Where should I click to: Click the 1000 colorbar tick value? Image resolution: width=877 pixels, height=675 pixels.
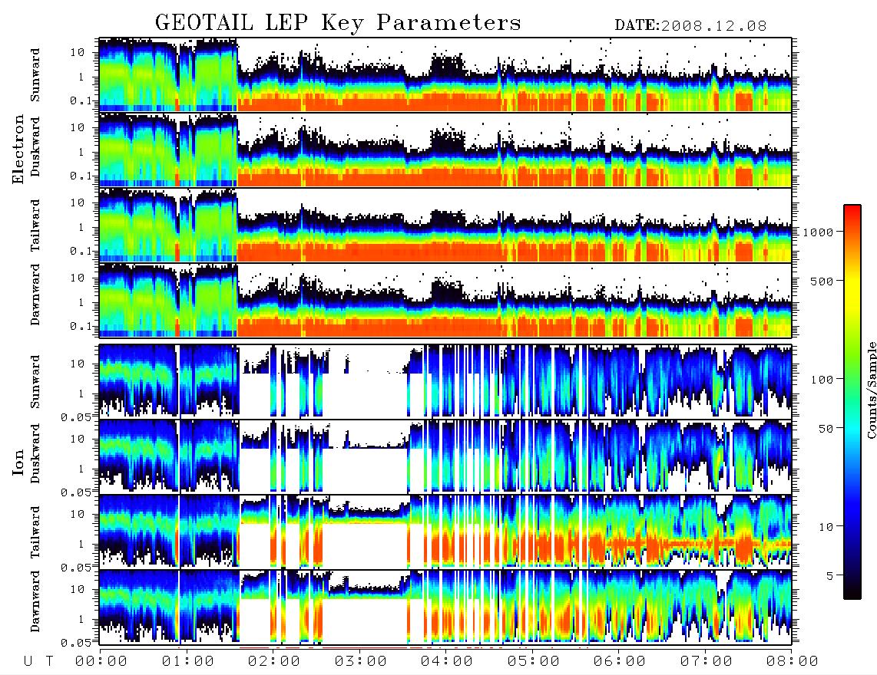pyautogui.click(x=818, y=232)
